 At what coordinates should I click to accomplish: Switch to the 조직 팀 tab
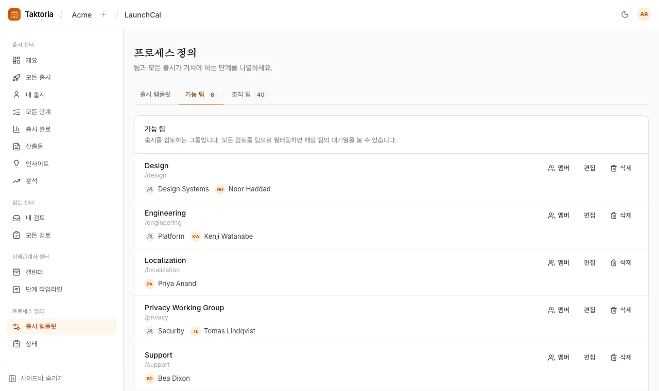249,95
